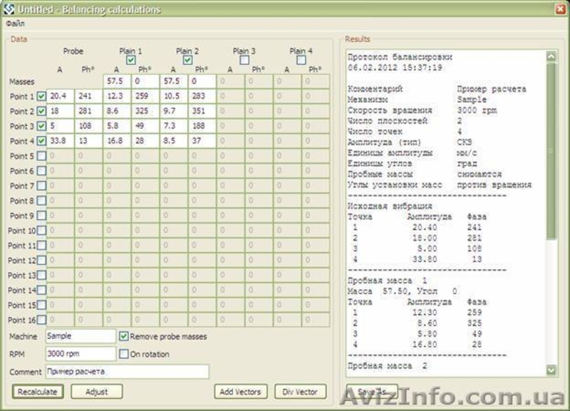Toggle Remove probe masses option
The image size is (570, 411).
coord(124,335)
